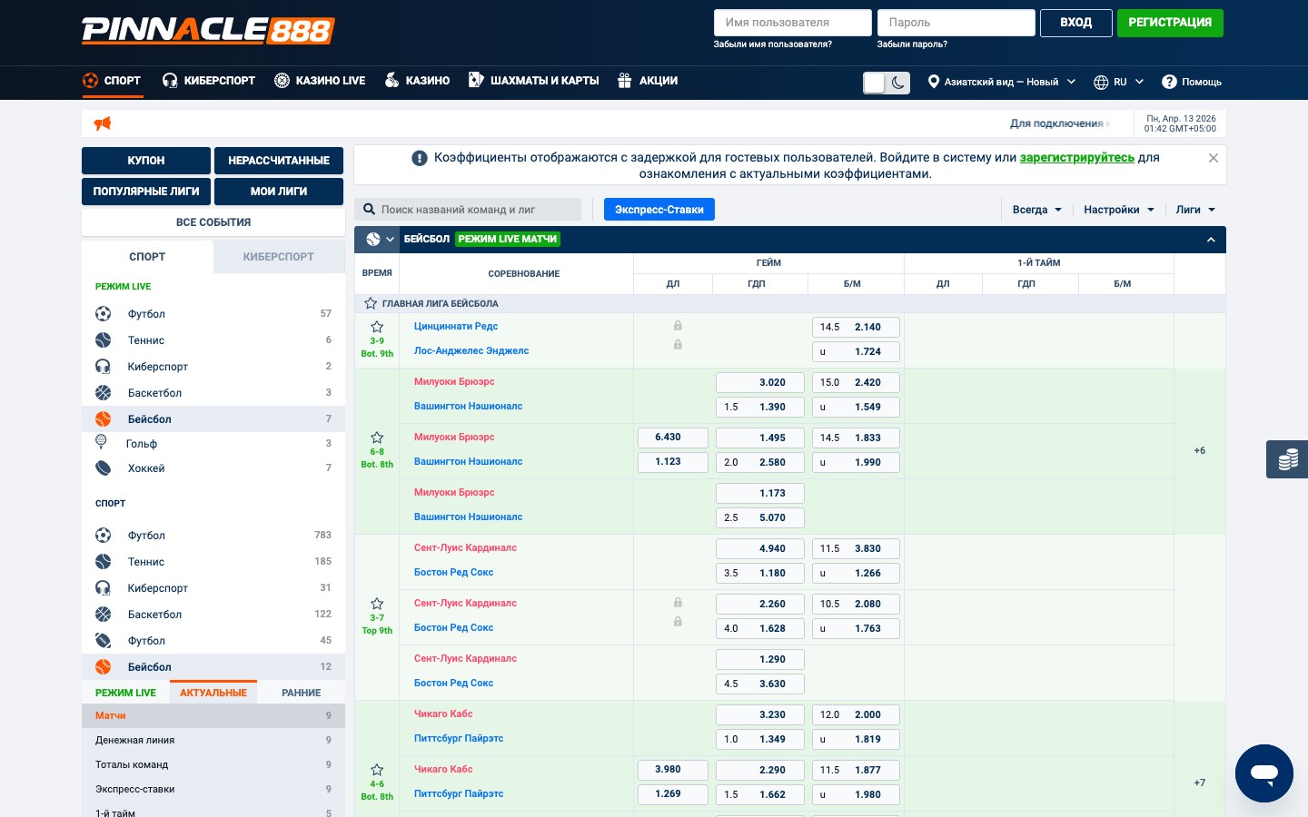This screenshot has width=1308, height=817.
Task: Expand the Settings dropdown
Action: tap(1118, 210)
